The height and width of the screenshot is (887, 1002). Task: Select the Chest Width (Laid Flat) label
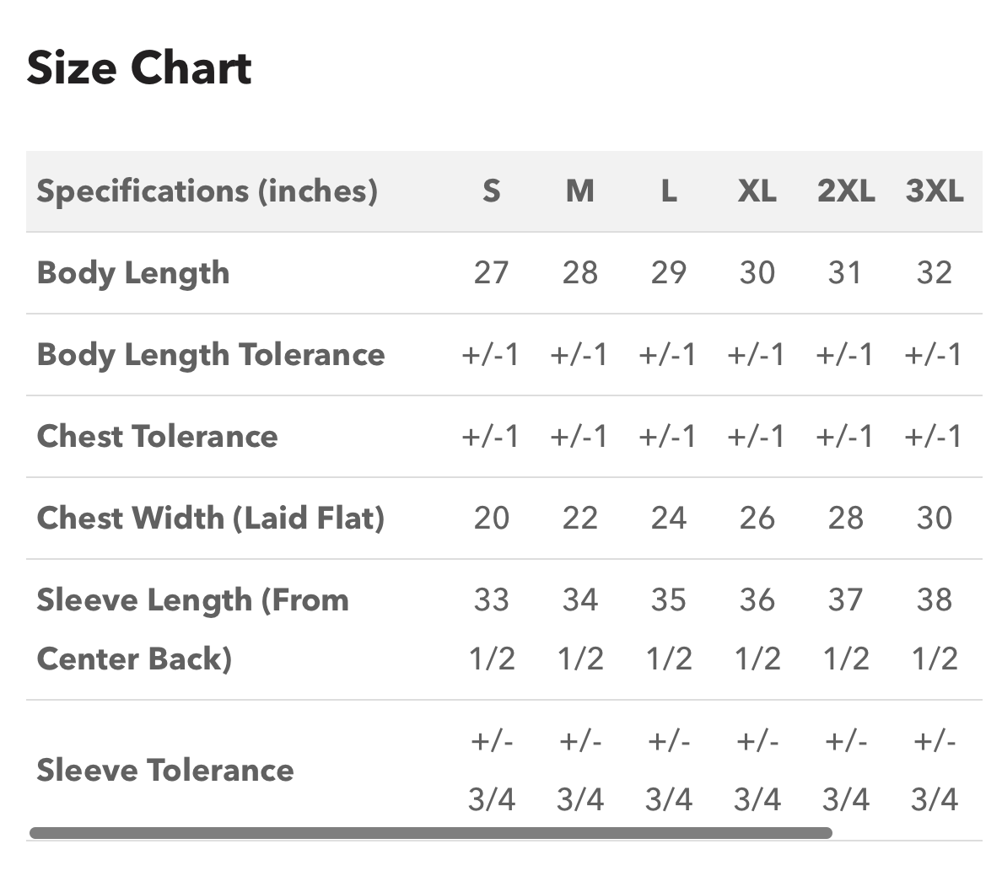pyautogui.click(x=211, y=519)
